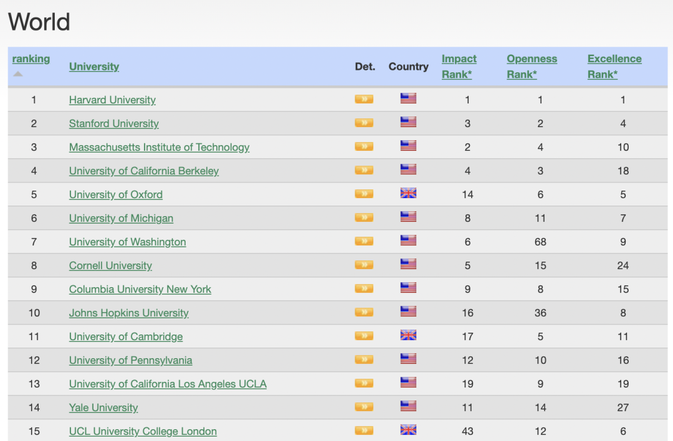Open Massachusetts Institute of Technology link
Viewport: 673px width, 441px height.
(160, 147)
